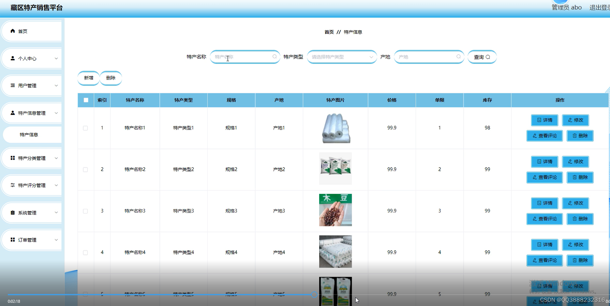Open the 订单管理 sidebar menu

pyautogui.click(x=32, y=240)
